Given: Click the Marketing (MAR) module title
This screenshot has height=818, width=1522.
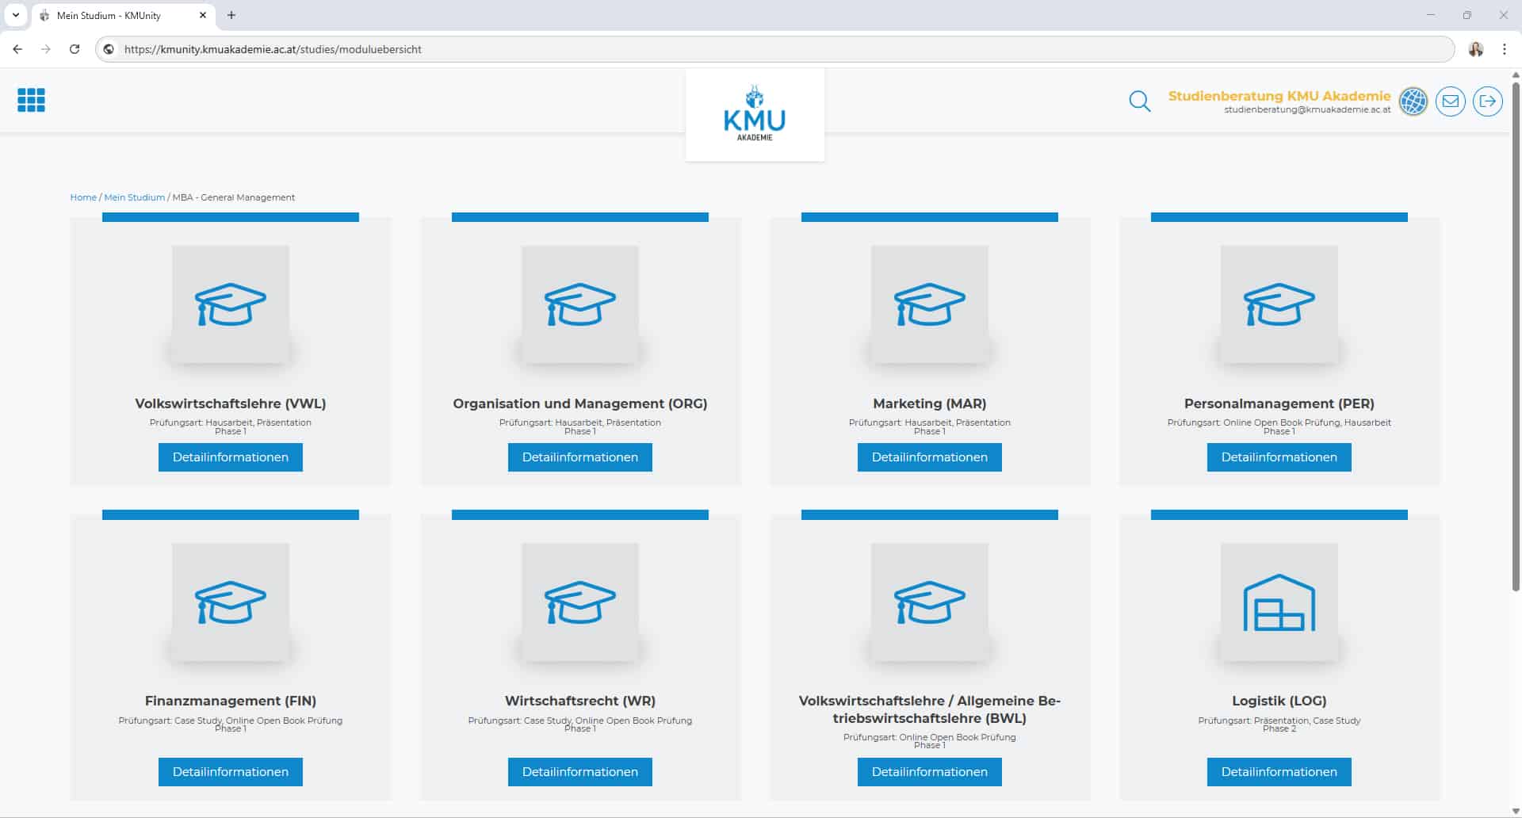Looking at the screenshot, I should tap(930, 403).
